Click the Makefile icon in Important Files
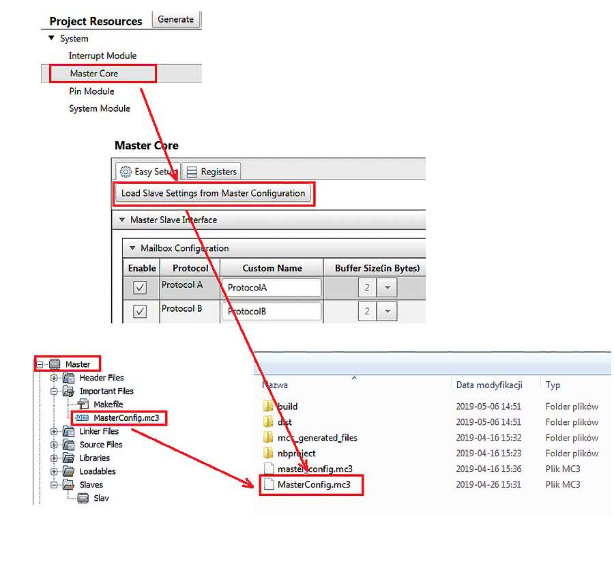614x562 pixels. (83, 404)
